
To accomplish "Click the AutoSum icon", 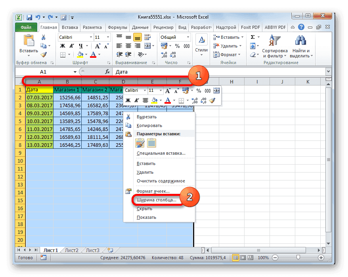I will pos(252,37).
